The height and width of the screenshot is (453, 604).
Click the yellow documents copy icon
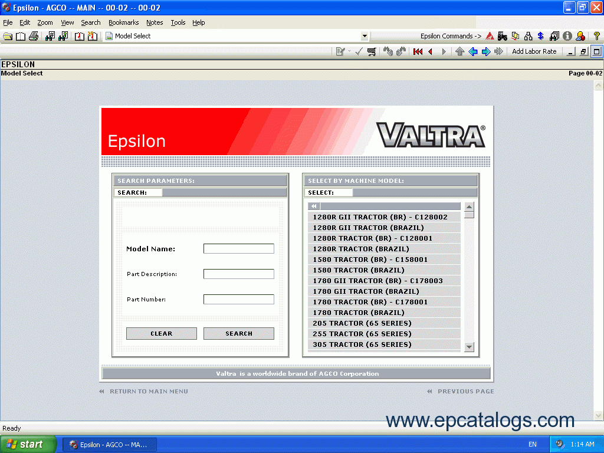(516, 36)
